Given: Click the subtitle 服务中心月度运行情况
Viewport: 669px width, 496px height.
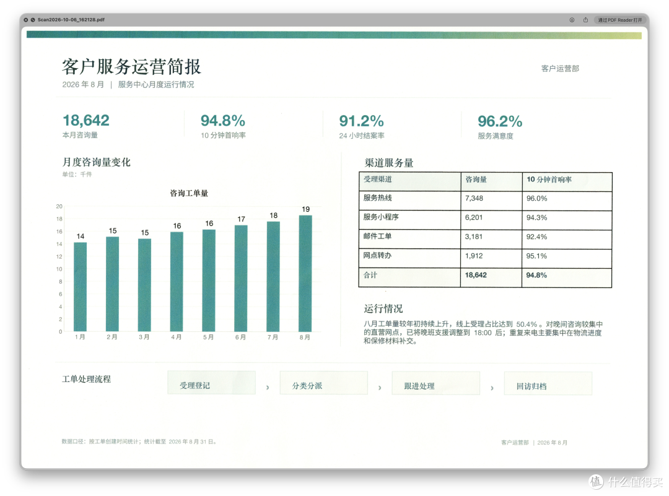Looking at the screenshot, I should pyautogui.click(x=155, y=84).
